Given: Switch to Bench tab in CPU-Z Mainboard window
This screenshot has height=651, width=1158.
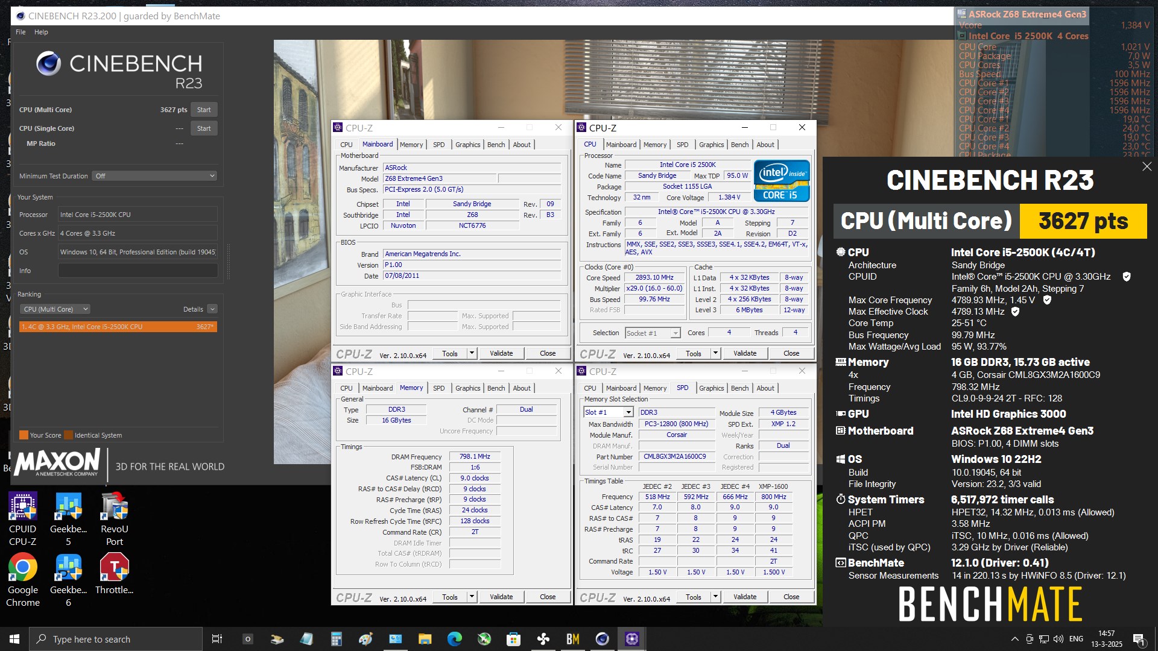Looking at the screenshot, I should (x=496, y=145).
